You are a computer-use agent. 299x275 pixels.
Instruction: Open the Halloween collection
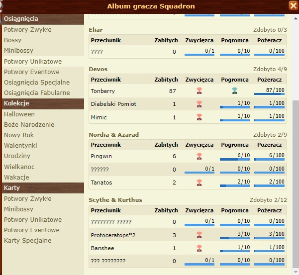19,114
